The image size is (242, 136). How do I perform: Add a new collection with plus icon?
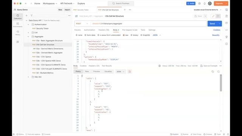[x=26, y=15]
